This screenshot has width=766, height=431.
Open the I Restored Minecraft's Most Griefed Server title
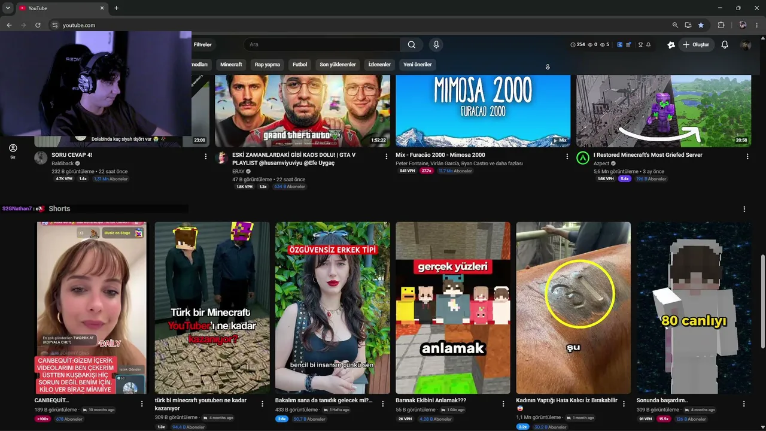648,155
